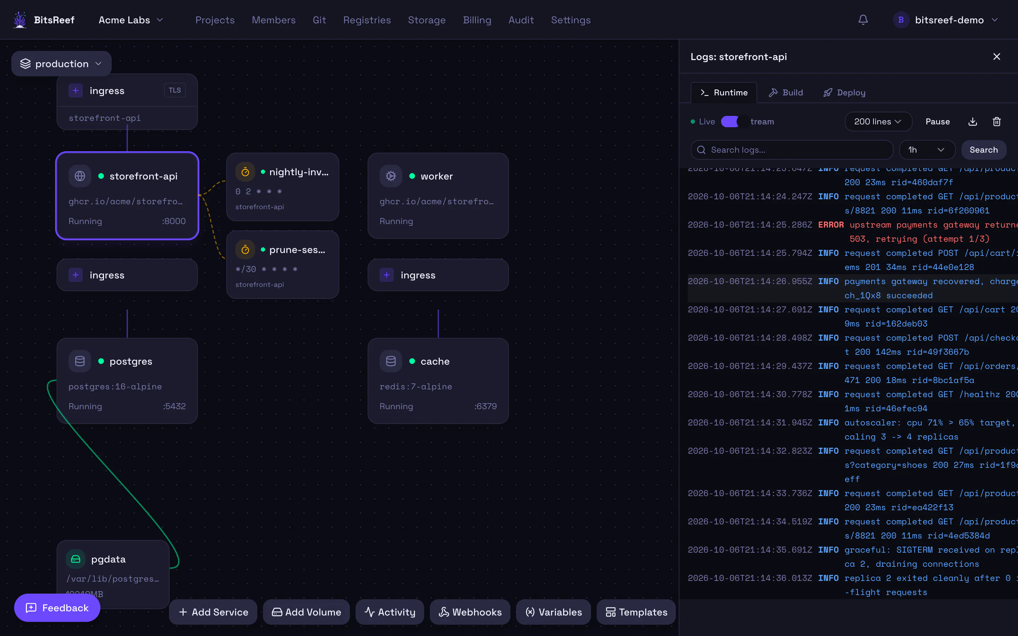Click the globe icon on storefront-api card
This screenshot has width=1018, height=636.
click(80, 176)
